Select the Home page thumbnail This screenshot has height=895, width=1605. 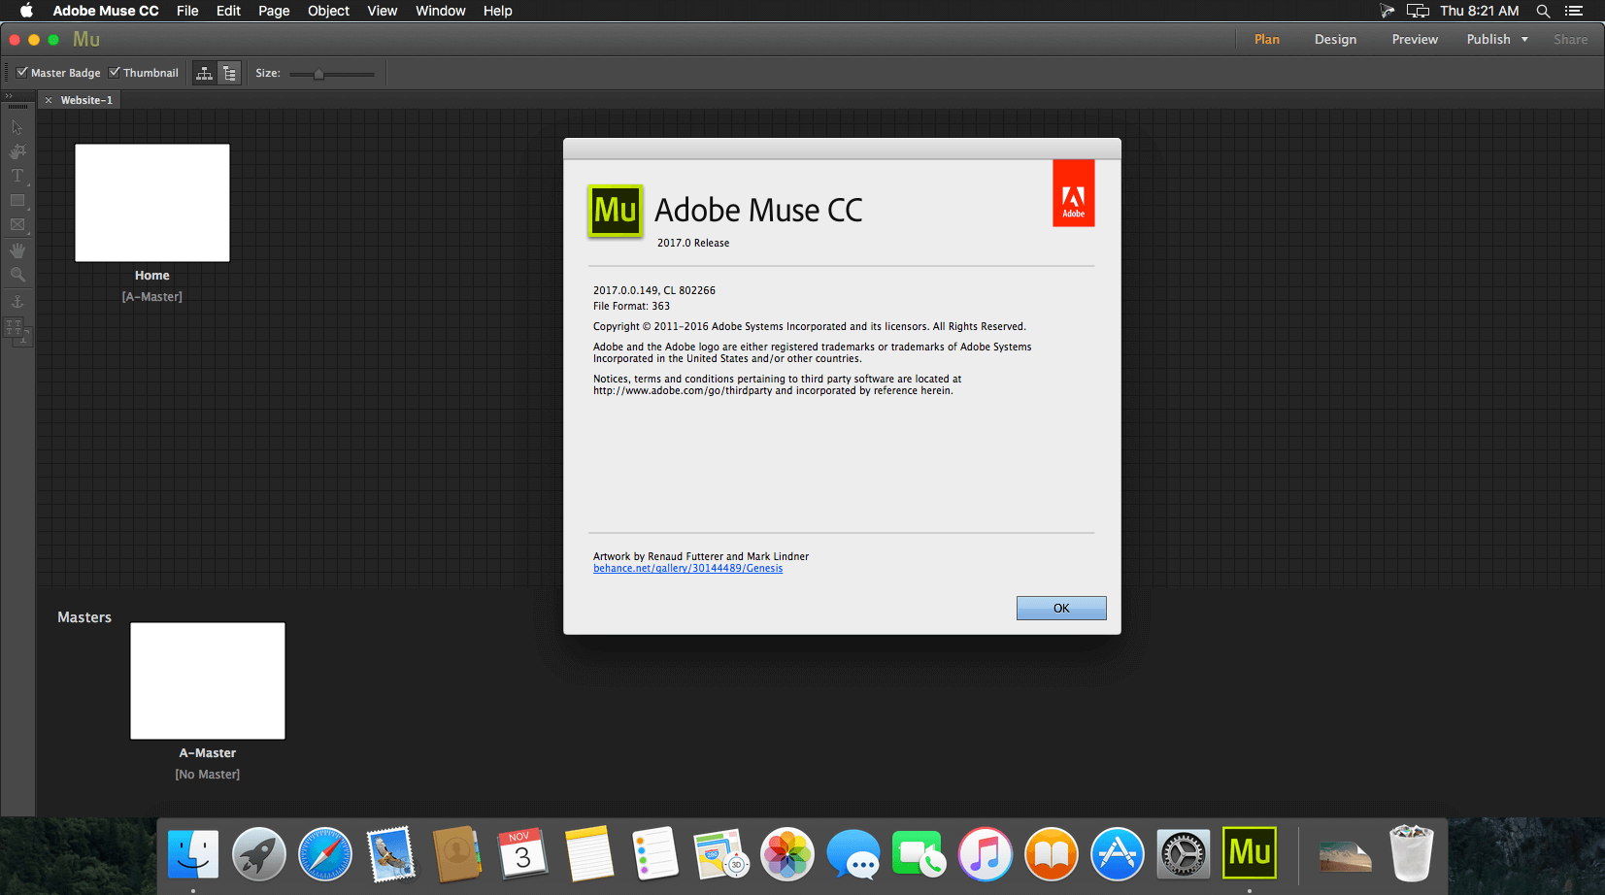152,203
